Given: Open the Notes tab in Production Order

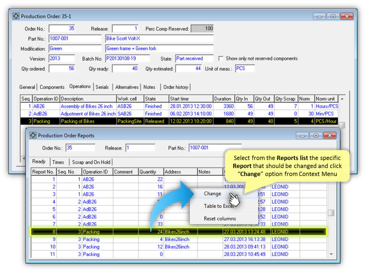Looking at the screenshot, I should pos(150,87).
